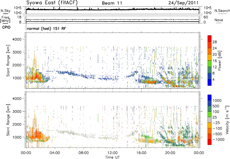
Task: Click the 'N.Sky' axis label
Action: 5,11
